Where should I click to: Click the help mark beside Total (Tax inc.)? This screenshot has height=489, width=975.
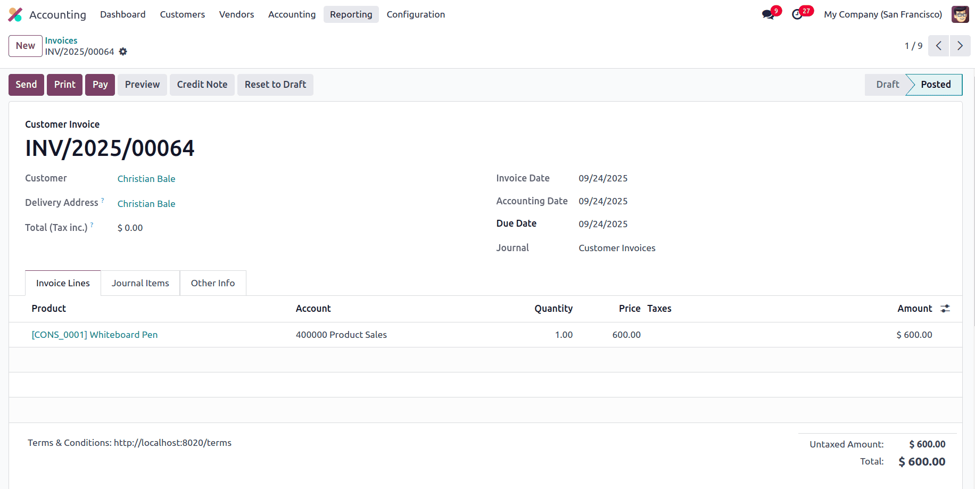click(92, 225)
